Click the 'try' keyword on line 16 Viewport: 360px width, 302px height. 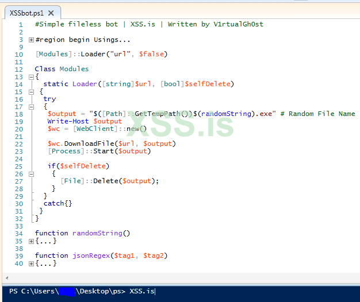click(x=50, y=99)
